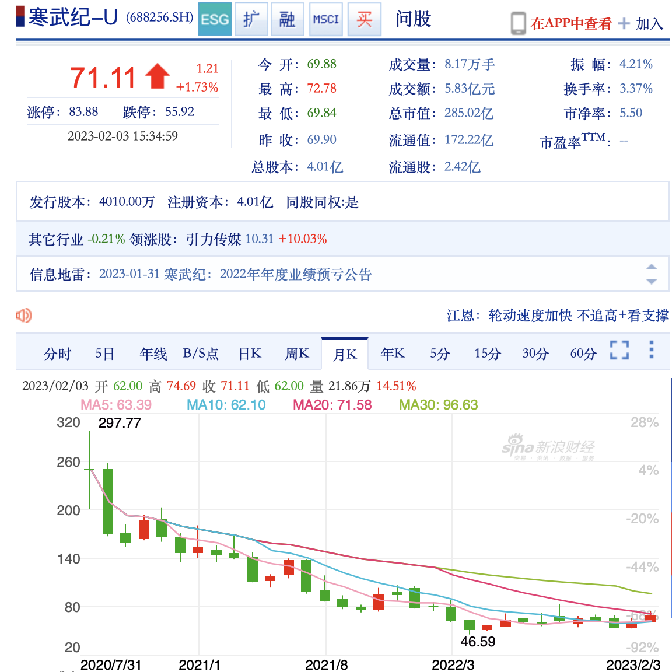Click the 跌停 value 55.92
Screen dimensions: 672x672
pos(180,112)
